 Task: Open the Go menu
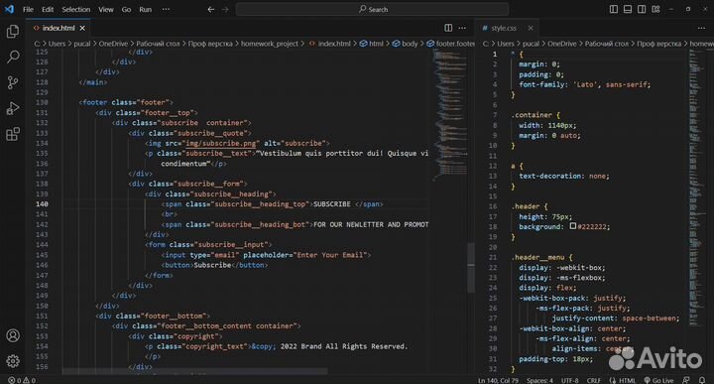[x=126, y=9]
